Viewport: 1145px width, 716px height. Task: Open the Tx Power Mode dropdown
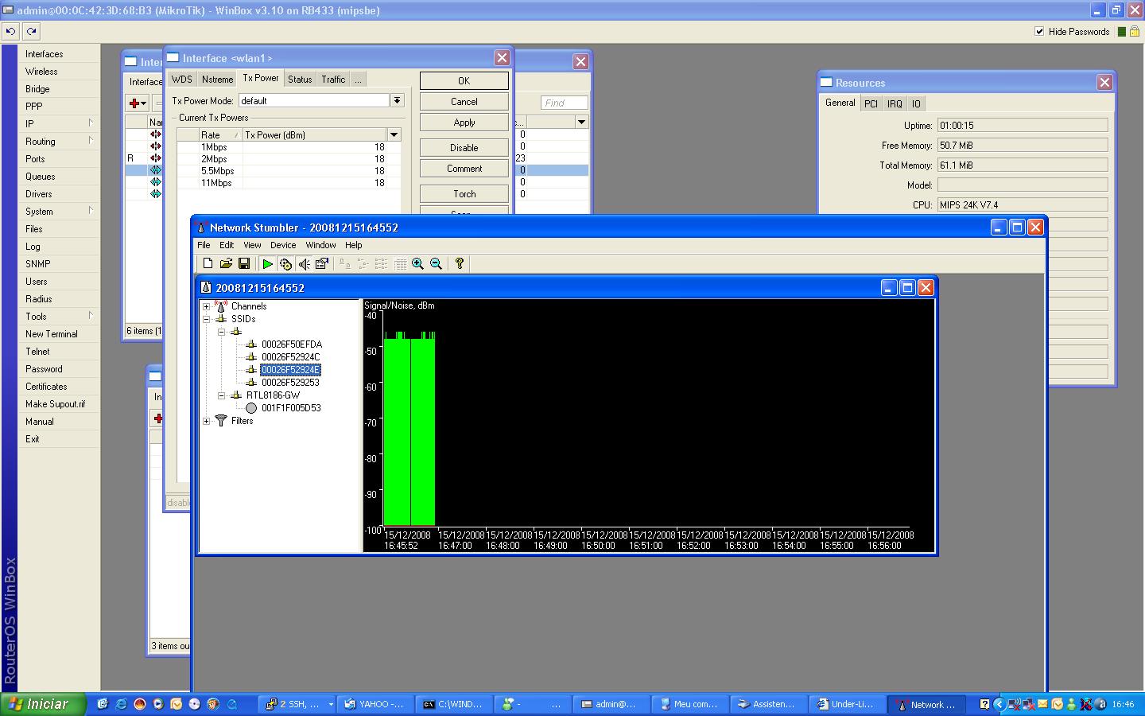tap(397, 100)
